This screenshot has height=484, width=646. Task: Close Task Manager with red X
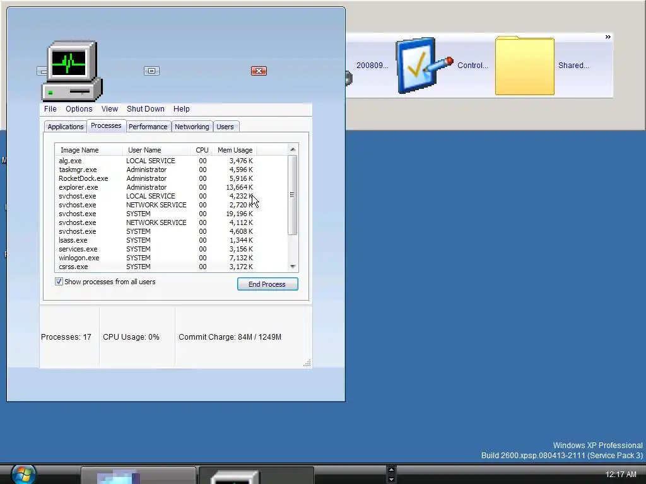259,71
